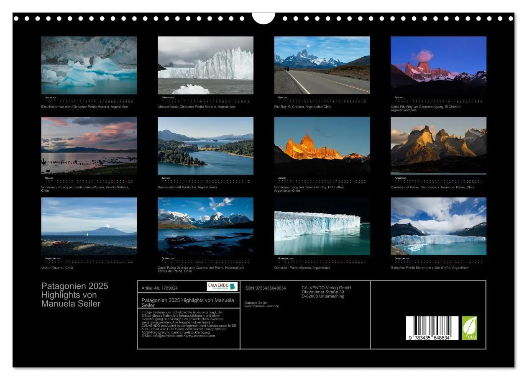The height and width of the screenshot is (380, 527).
Task: Click the Dezember date strip
Action: pyautogui.click(x=438, y=260)
